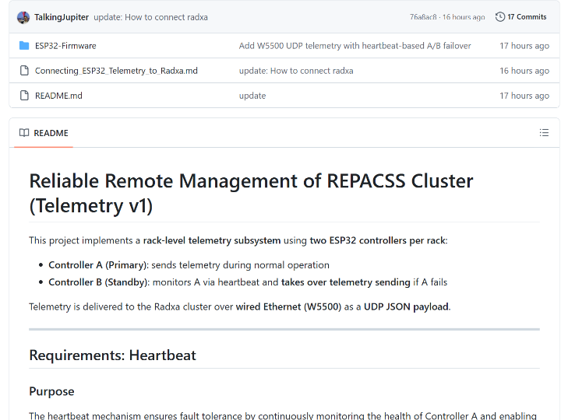This screenshot has height=420, width=561.
Task: Open the 17 Commits history link
Action: pyautogui.click(x=527, y=17)
